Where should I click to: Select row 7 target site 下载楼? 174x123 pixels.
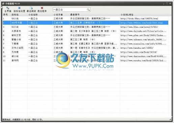[x=15, y=44]
